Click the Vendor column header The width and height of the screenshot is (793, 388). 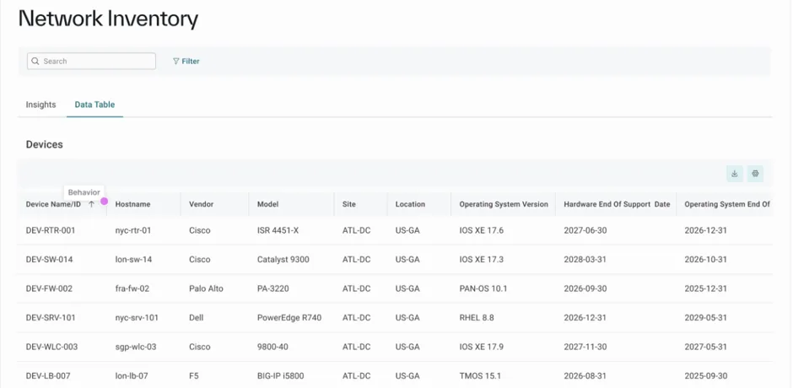[x=202, y=204]
